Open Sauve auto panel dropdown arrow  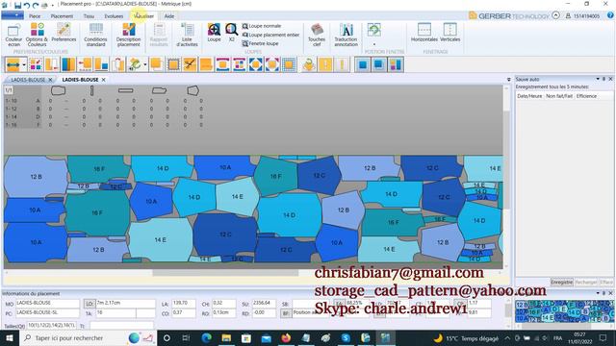pyautogui.click(x=598, y=79)
